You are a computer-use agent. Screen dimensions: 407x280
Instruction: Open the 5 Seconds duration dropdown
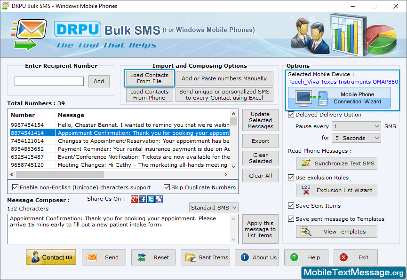coord(356,138)
